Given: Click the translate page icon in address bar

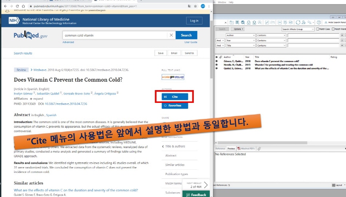Looking at the screenshot, I should pos(189,6).
